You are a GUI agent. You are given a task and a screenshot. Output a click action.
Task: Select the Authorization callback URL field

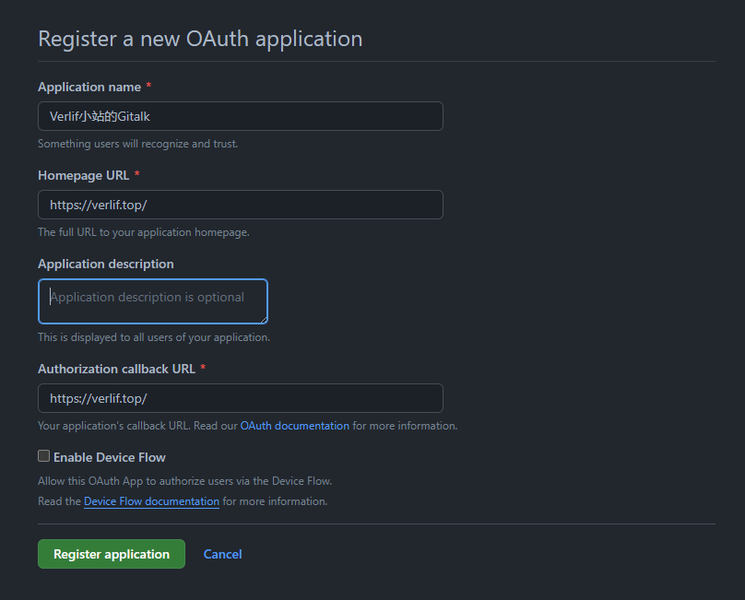coord(240,398)
